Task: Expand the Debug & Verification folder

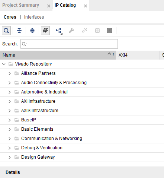Action: pos(10,148)
